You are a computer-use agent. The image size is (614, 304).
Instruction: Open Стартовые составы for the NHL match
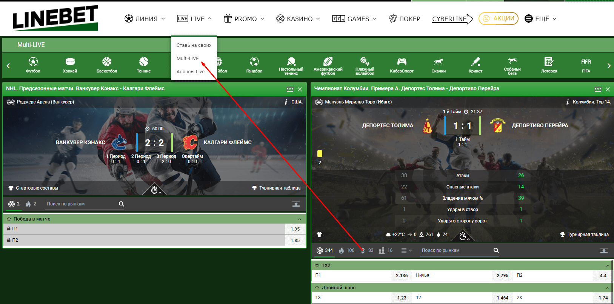33,188
